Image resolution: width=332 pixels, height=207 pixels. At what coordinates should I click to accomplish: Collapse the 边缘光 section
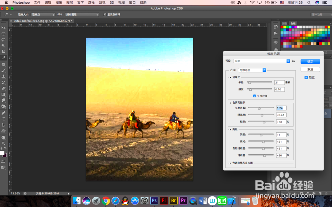click(230, 77)
